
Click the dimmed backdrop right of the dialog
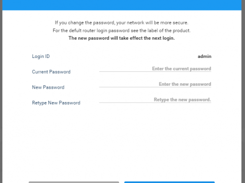(x=243, y=91)
